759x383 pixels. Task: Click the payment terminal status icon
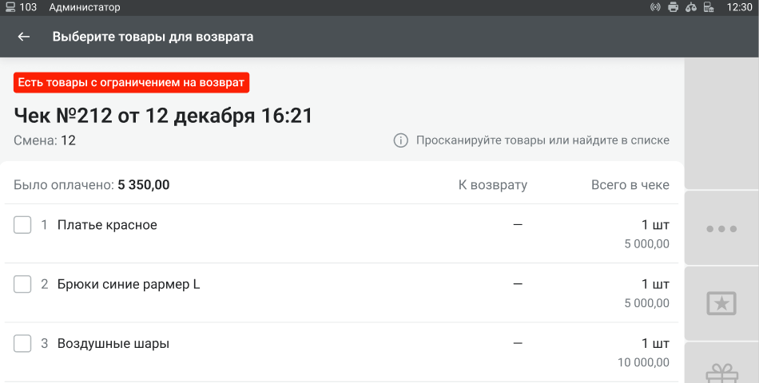[709, 7]
